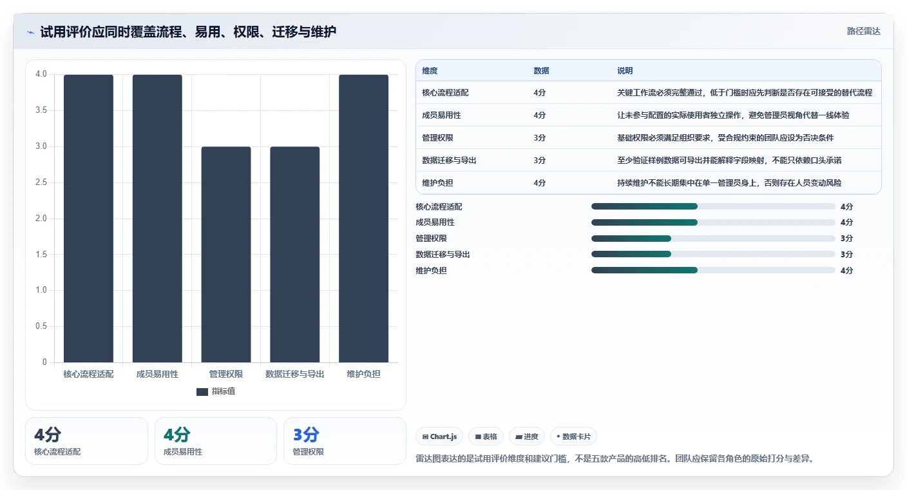
Task: Select the 核心流程适配 table row name
Action: [445, 93]
